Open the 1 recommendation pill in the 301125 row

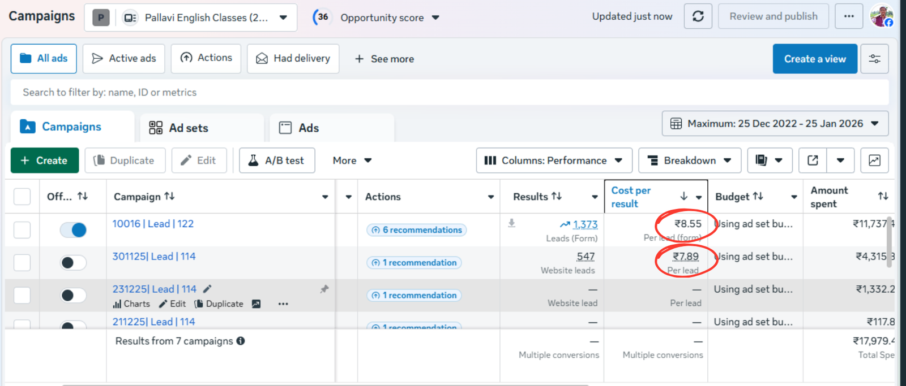[x=414, y=263]
